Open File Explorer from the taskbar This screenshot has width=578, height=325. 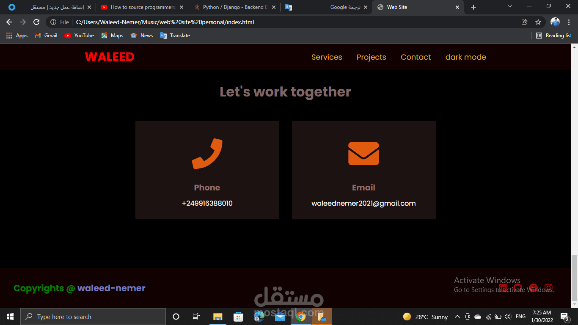click(x=217, y=317)
